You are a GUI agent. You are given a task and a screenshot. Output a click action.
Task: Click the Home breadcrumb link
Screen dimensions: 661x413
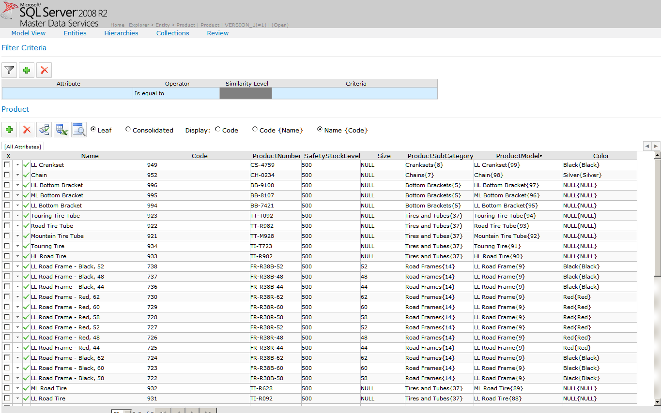(x=117, y=25)
